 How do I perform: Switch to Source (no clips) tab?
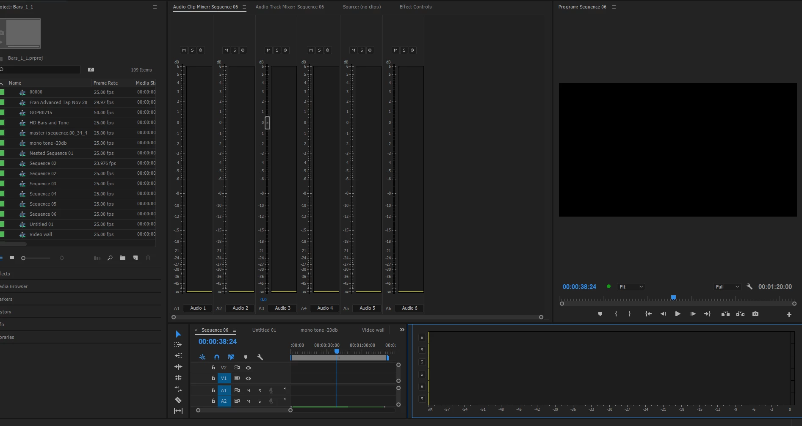362,7
